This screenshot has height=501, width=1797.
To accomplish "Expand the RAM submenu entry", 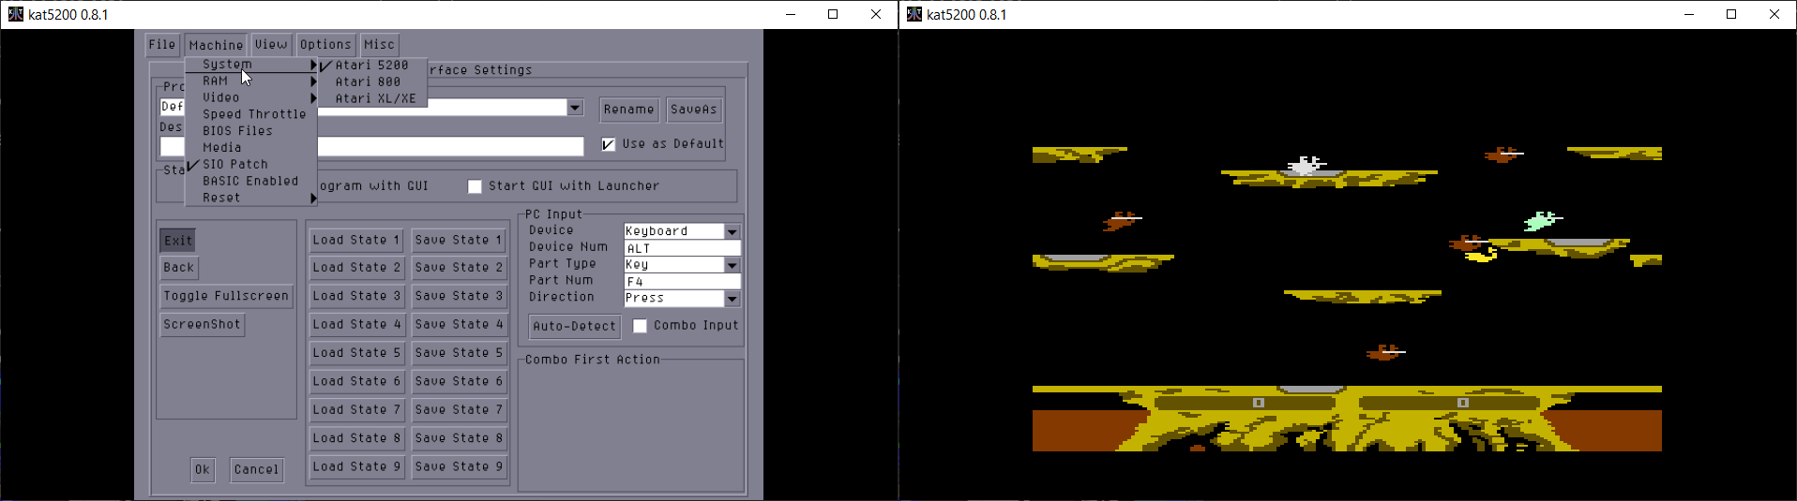I will (251, 81).
